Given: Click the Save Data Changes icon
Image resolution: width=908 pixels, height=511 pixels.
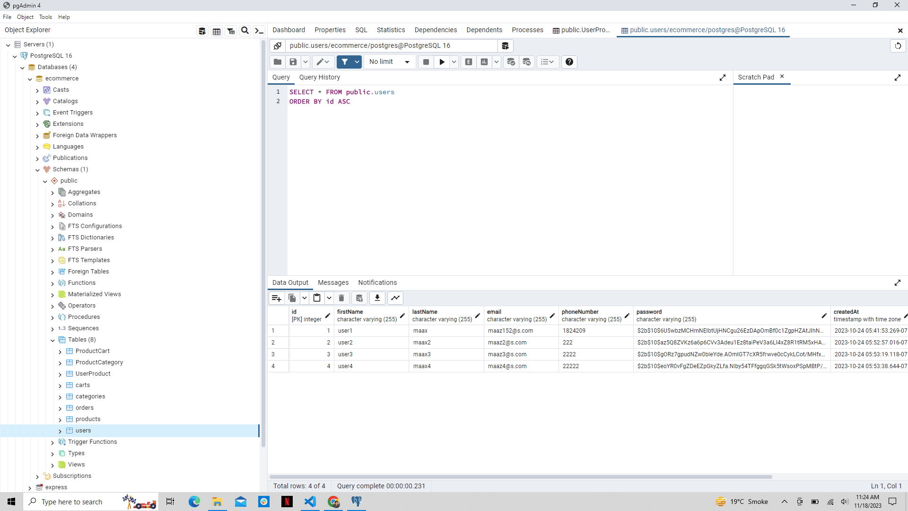Looking at the screenshot, I should [359, 298].
